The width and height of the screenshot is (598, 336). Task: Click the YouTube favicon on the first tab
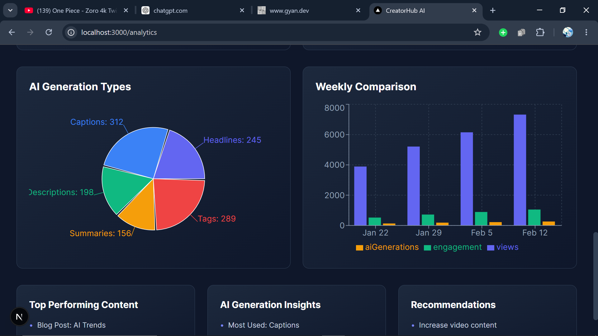pyautogui.click(x=29, y=11)
